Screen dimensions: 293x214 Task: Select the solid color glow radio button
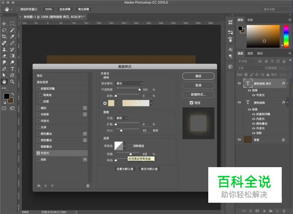tap(105, 103)
